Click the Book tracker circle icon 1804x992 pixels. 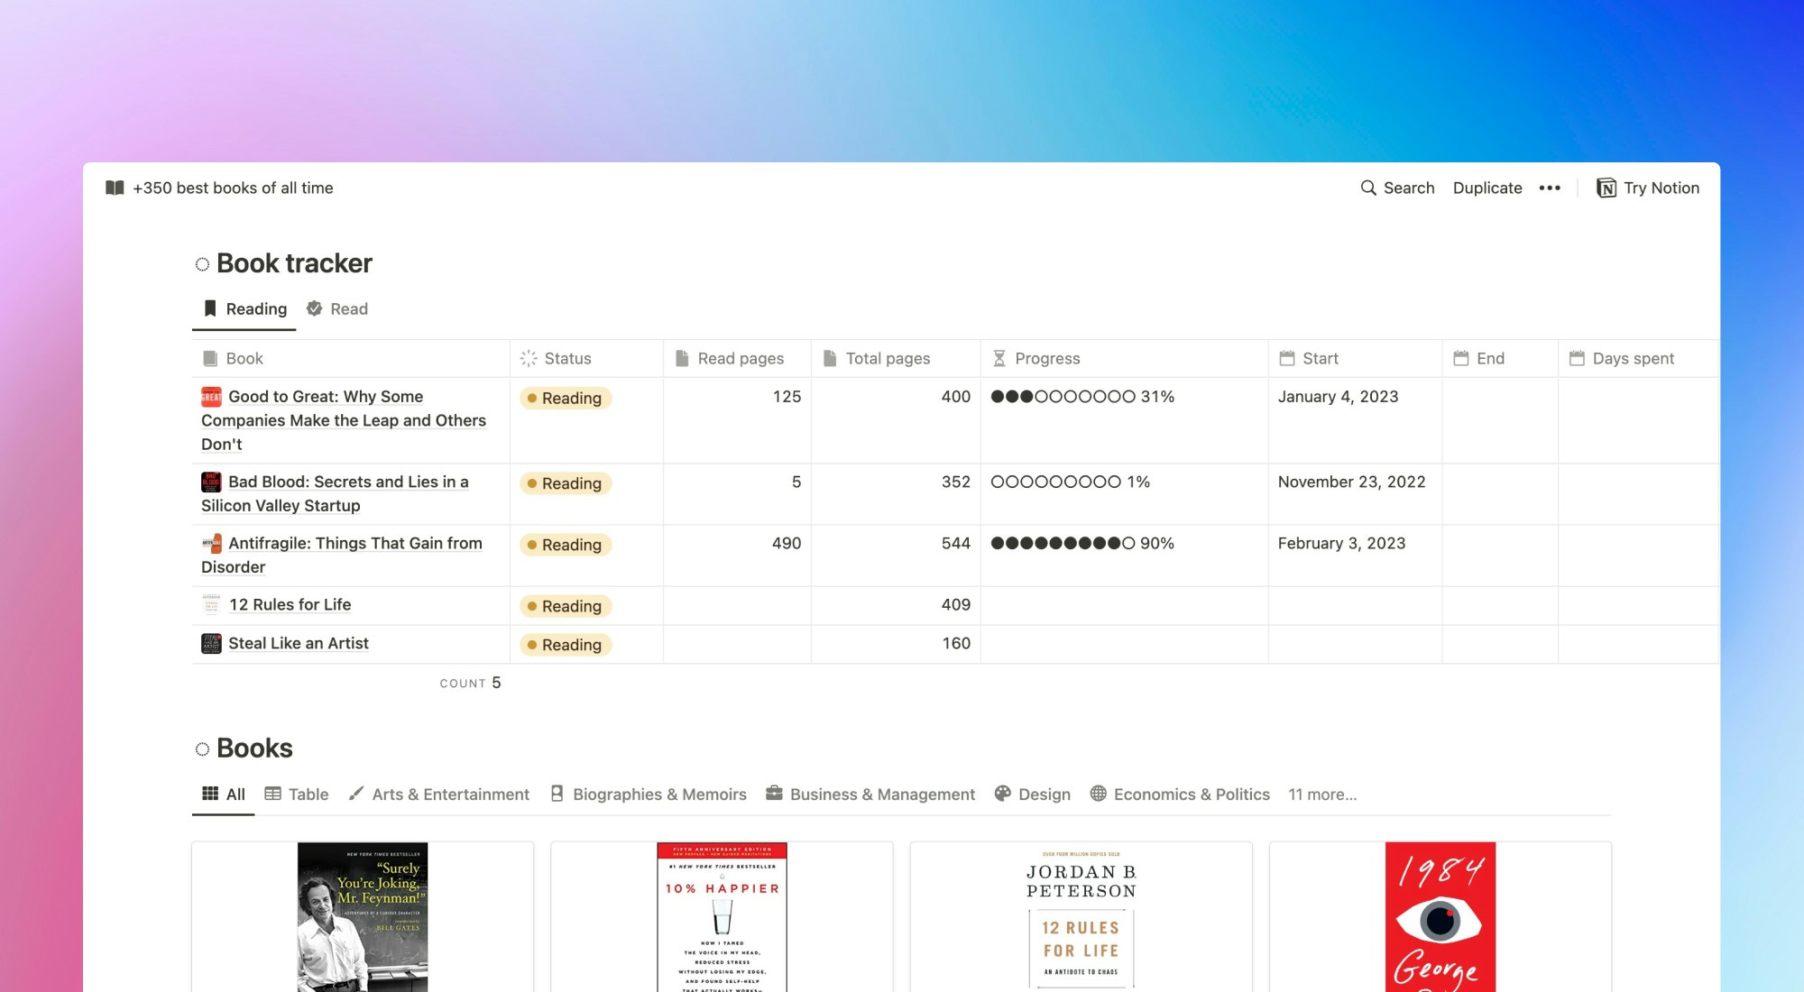point(202,264)
